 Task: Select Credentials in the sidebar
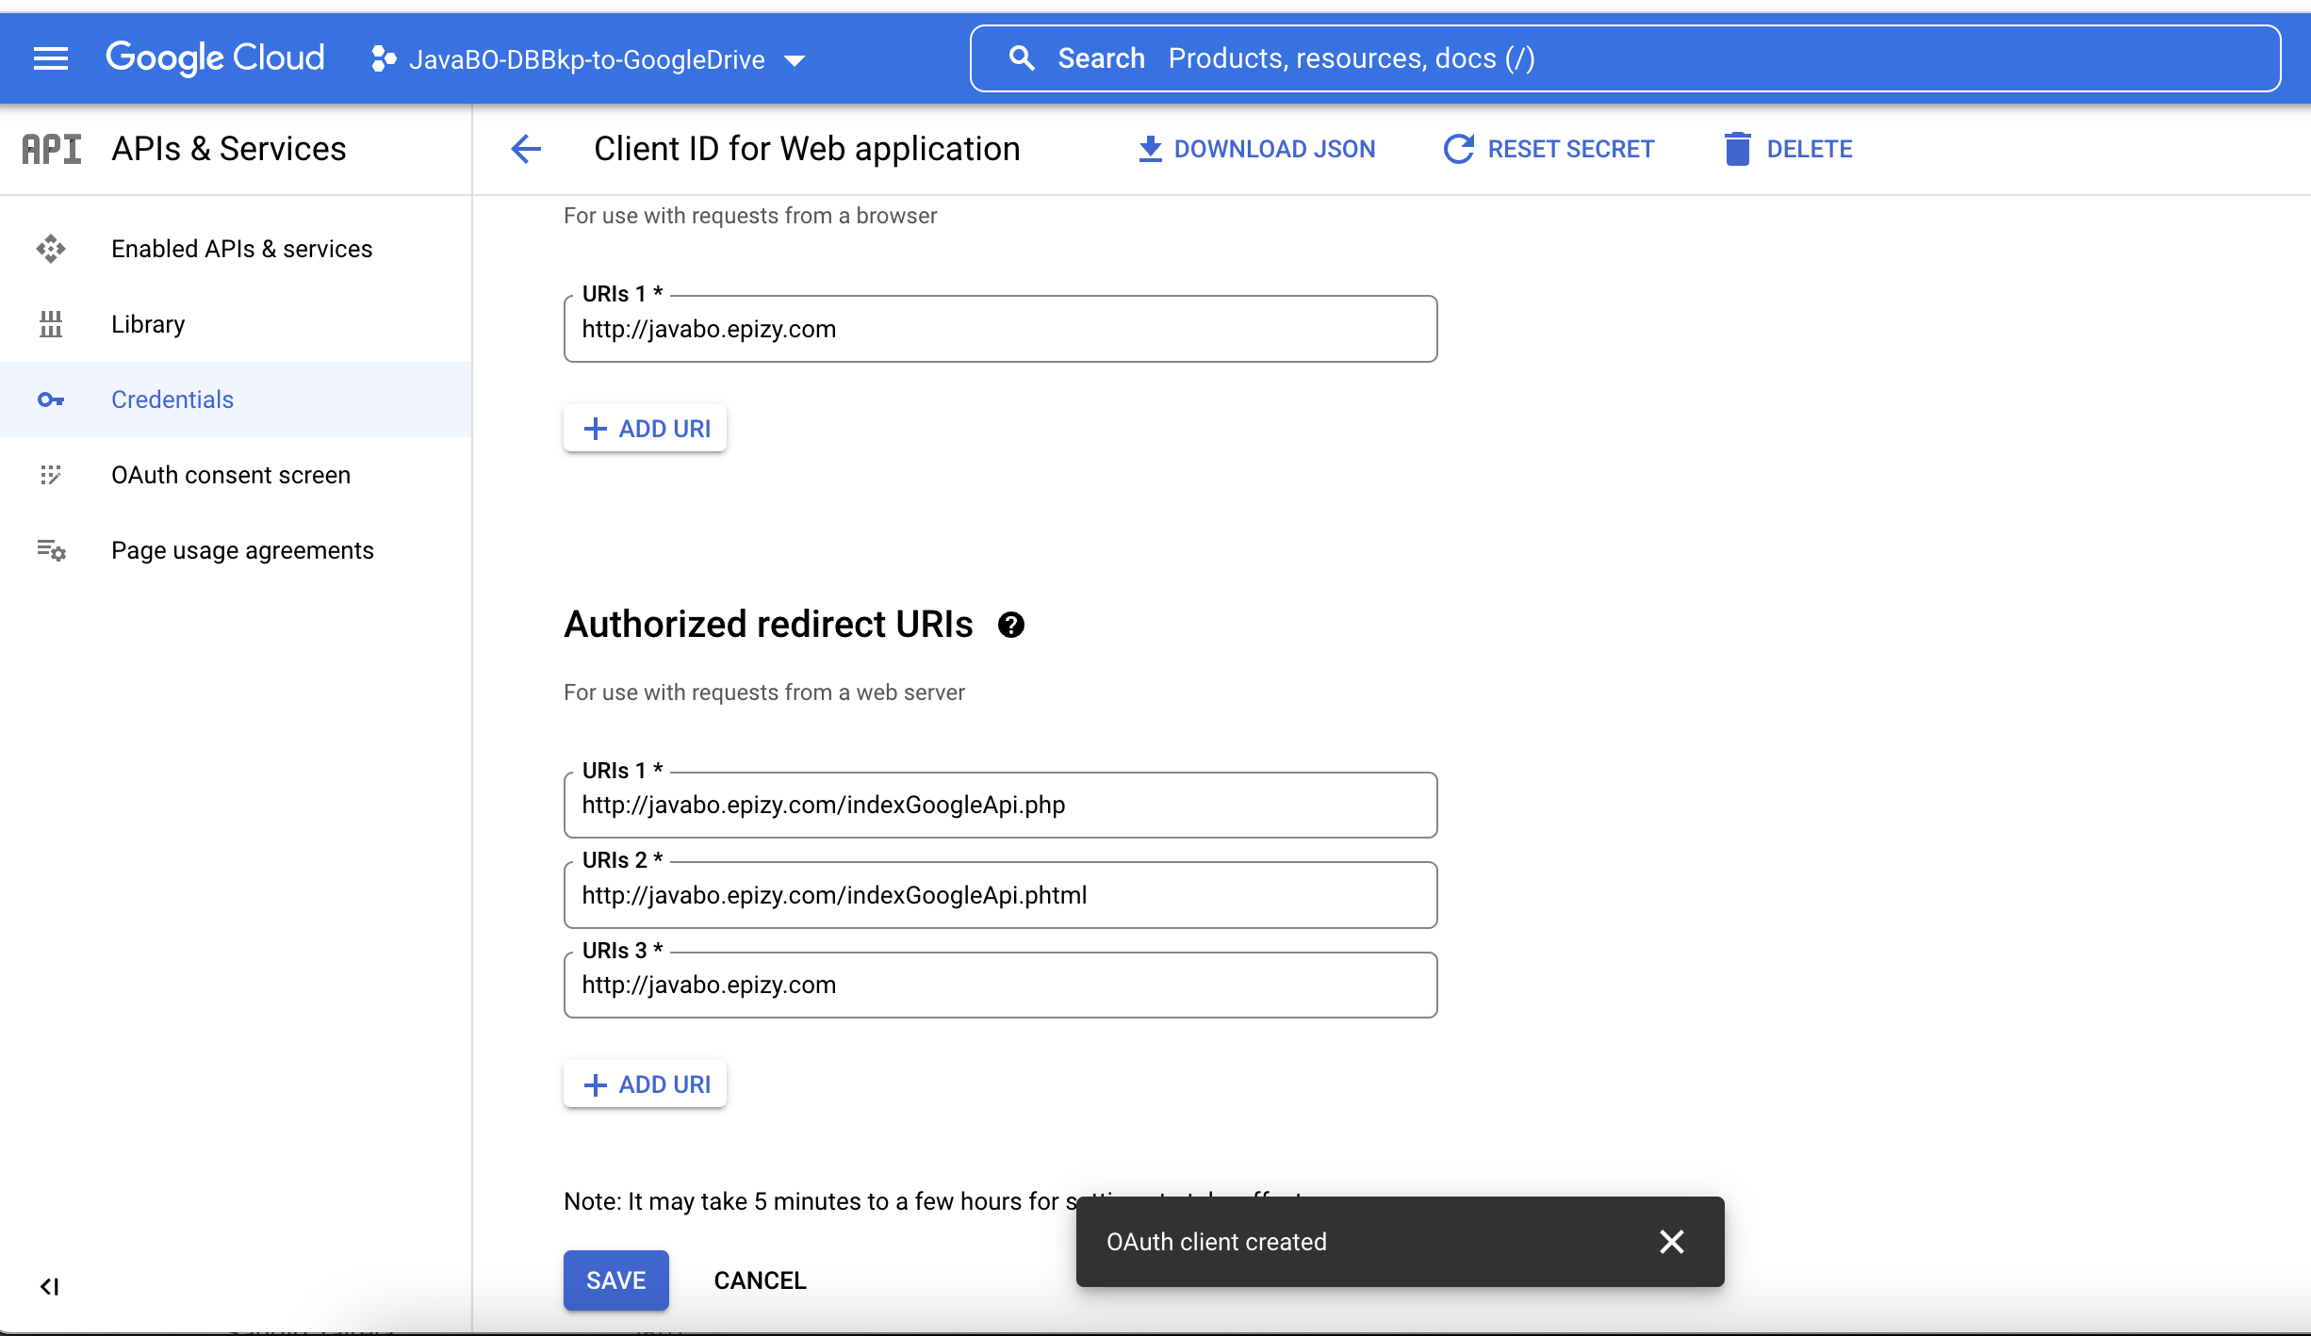coord(172,399)
